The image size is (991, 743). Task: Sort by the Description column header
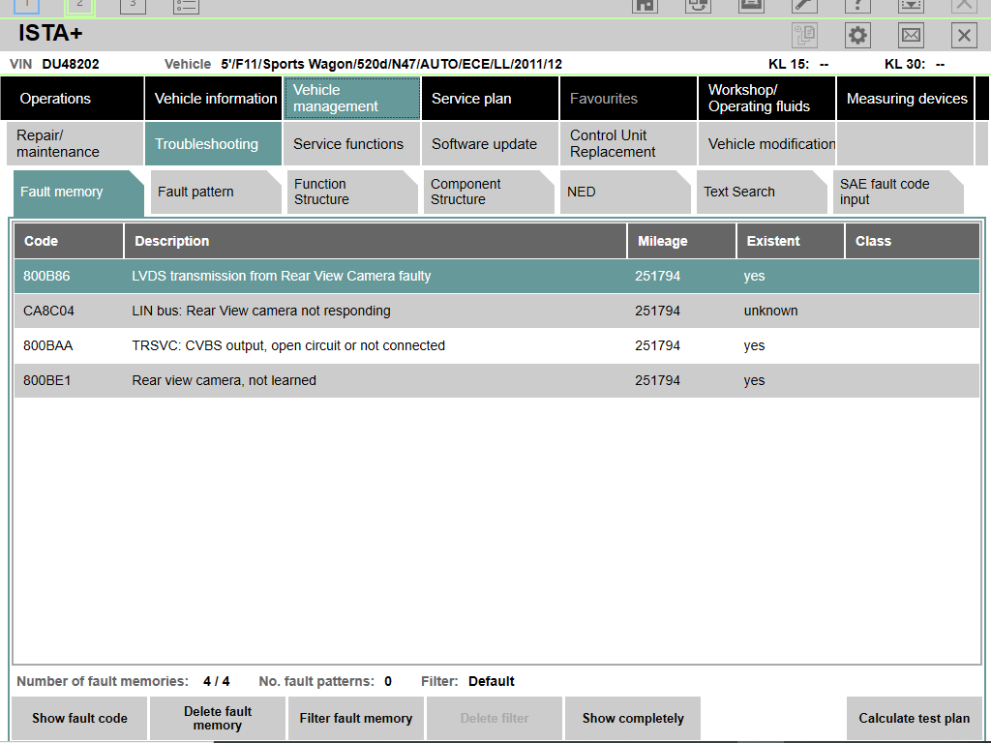pos(375,241)
